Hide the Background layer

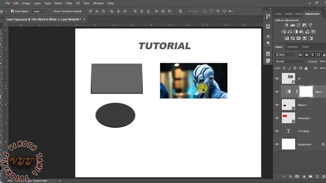click(277, 144)
